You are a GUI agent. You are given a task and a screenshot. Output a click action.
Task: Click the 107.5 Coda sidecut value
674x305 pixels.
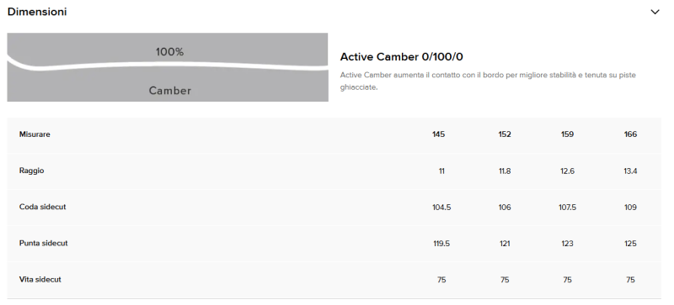567,208
